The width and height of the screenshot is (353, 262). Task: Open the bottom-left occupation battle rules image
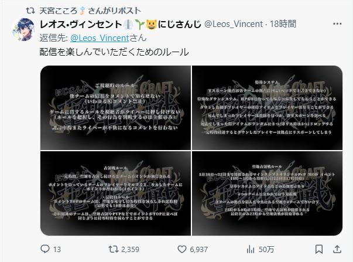click(115, 193)
